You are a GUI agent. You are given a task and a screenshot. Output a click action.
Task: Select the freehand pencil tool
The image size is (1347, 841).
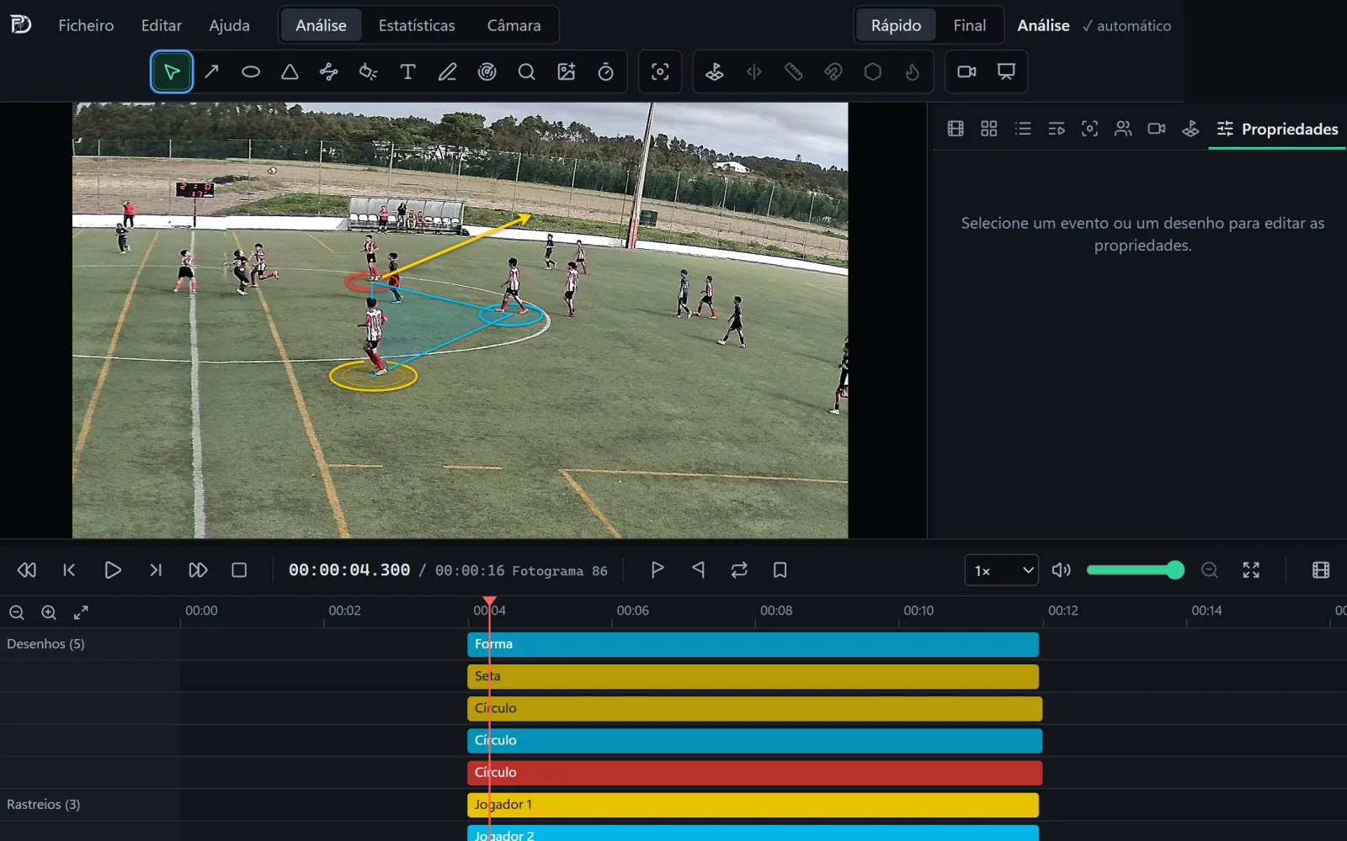(x=447, y=71)
